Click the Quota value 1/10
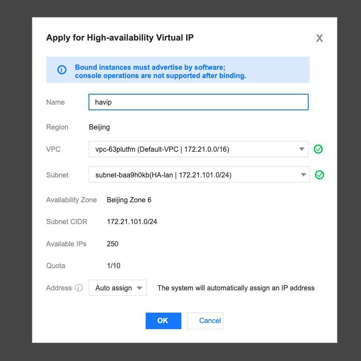361x361 pixels. pyautogui.click(x=113, y=266)
